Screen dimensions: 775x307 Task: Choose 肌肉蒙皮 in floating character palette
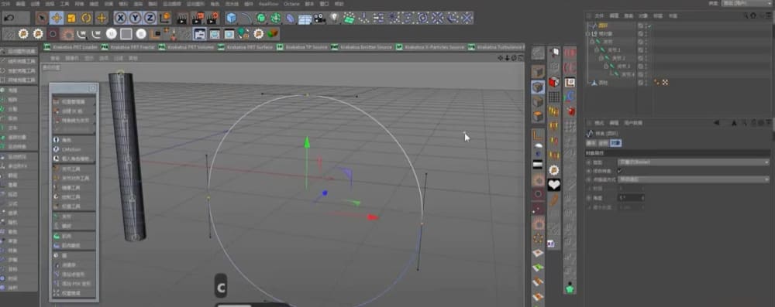click(x=74, y=246)
